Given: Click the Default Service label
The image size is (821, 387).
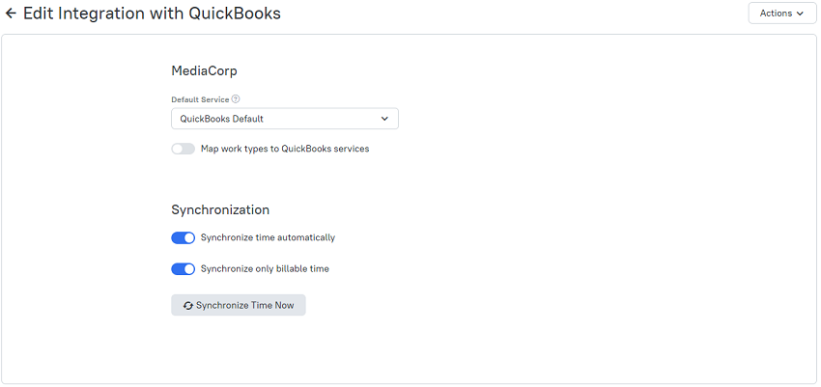Looking at the screenshot, I should coord(200,99).
